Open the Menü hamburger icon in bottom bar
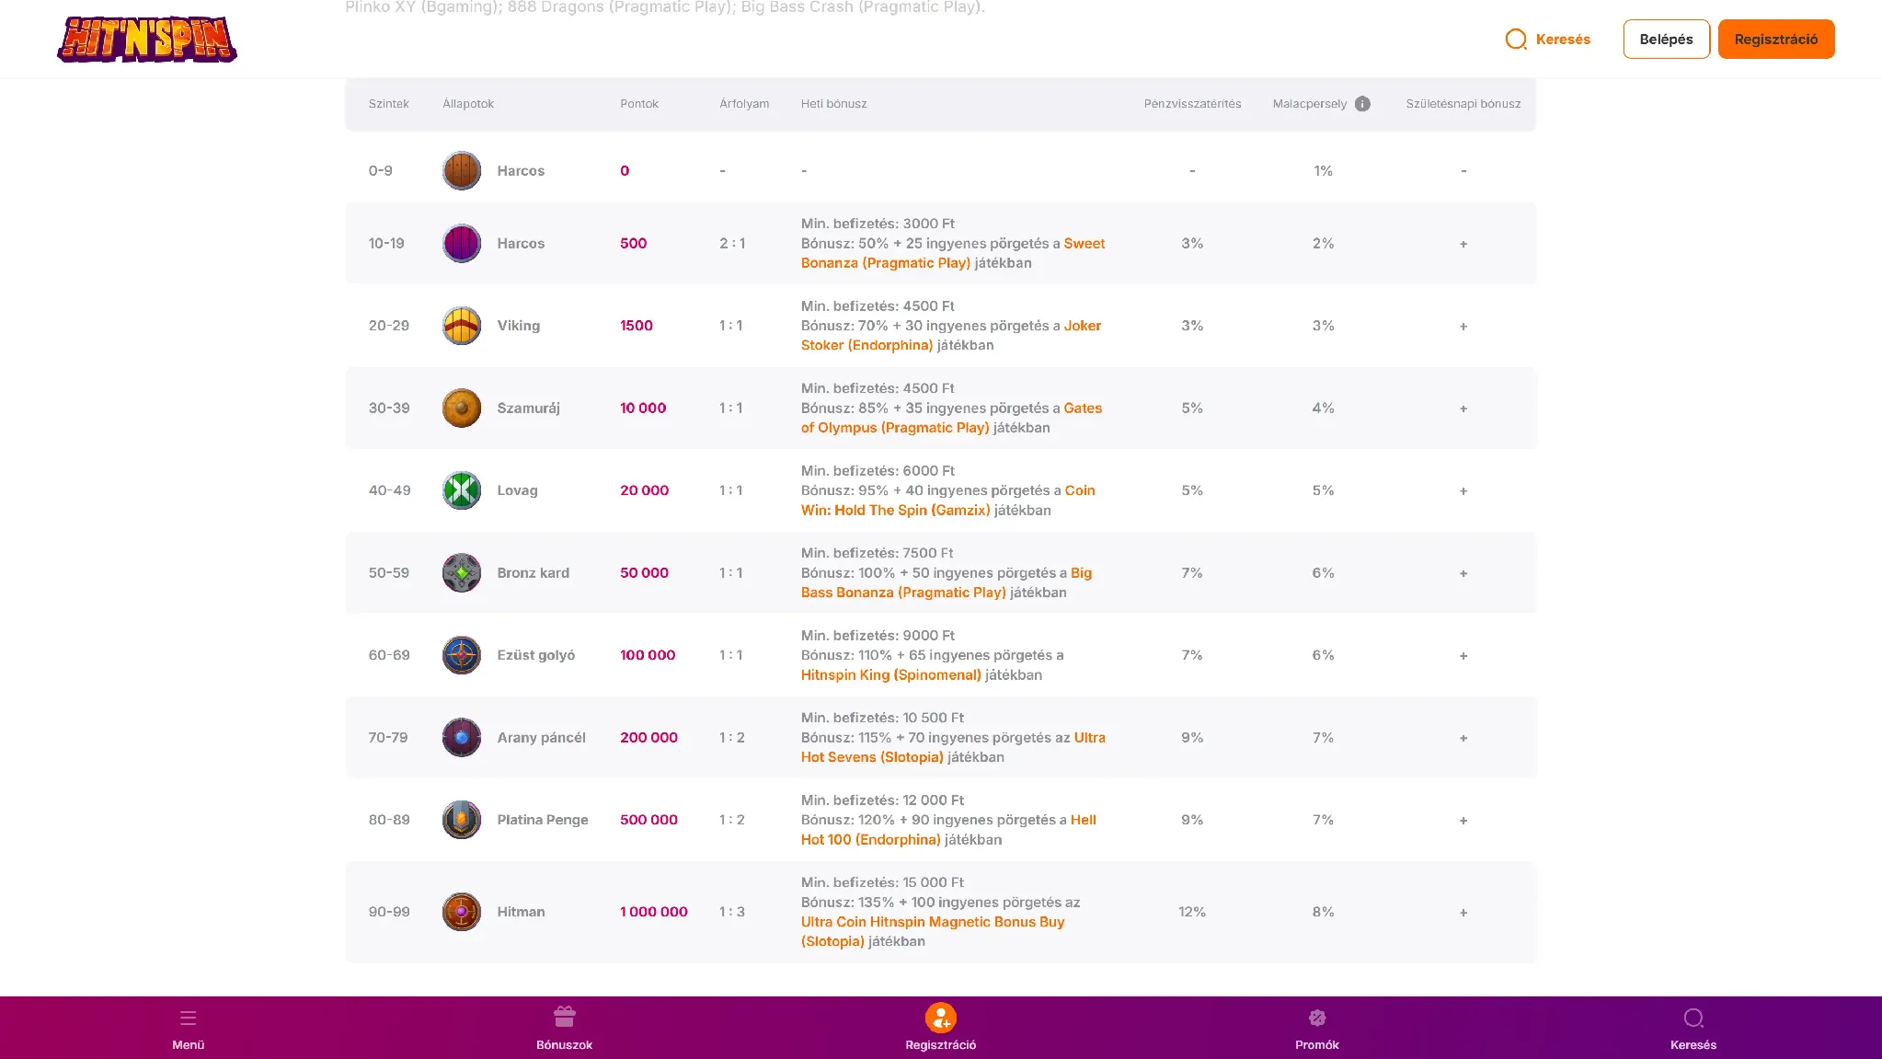Screen dimensions: 1882x1059 (189, 1018)
